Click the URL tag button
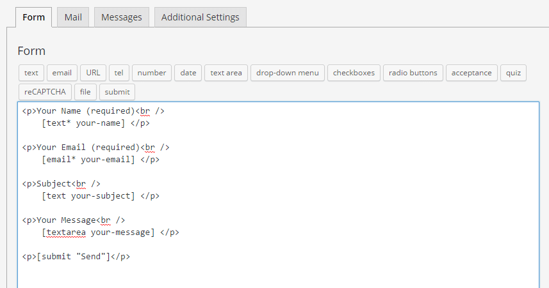The height and width of the screenshot is (288, 549). pos(94,73)
